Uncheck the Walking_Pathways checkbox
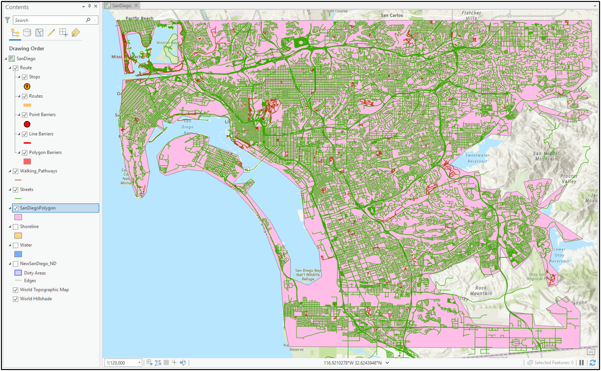The height and width of the screenshot is (371, 601). click(16, 171)
